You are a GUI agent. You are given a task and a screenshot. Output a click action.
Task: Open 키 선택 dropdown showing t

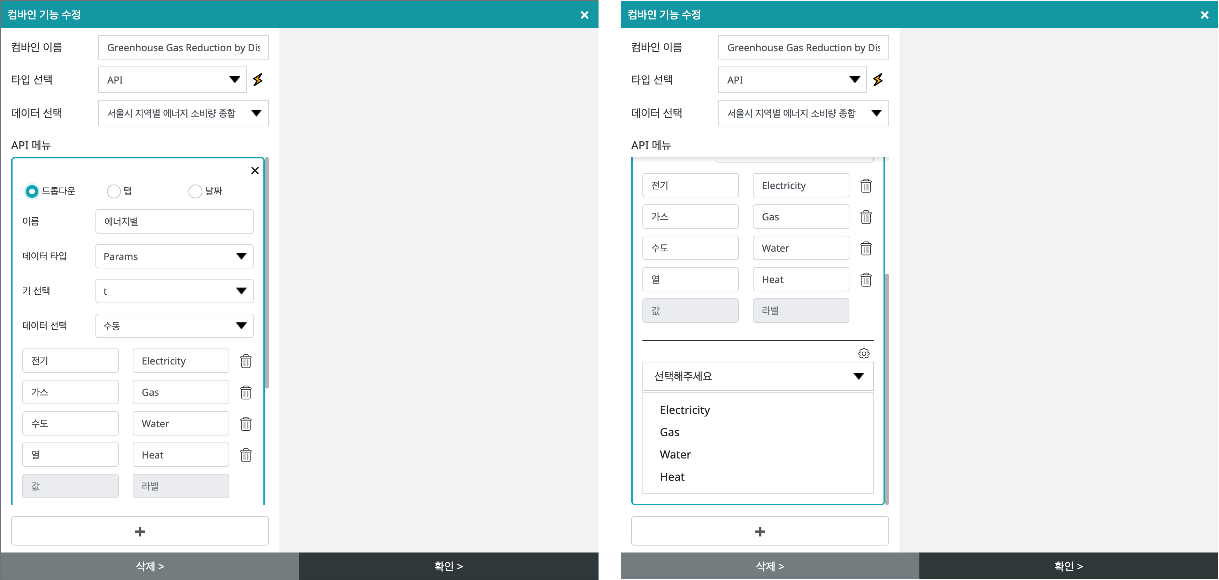[174, 291]
